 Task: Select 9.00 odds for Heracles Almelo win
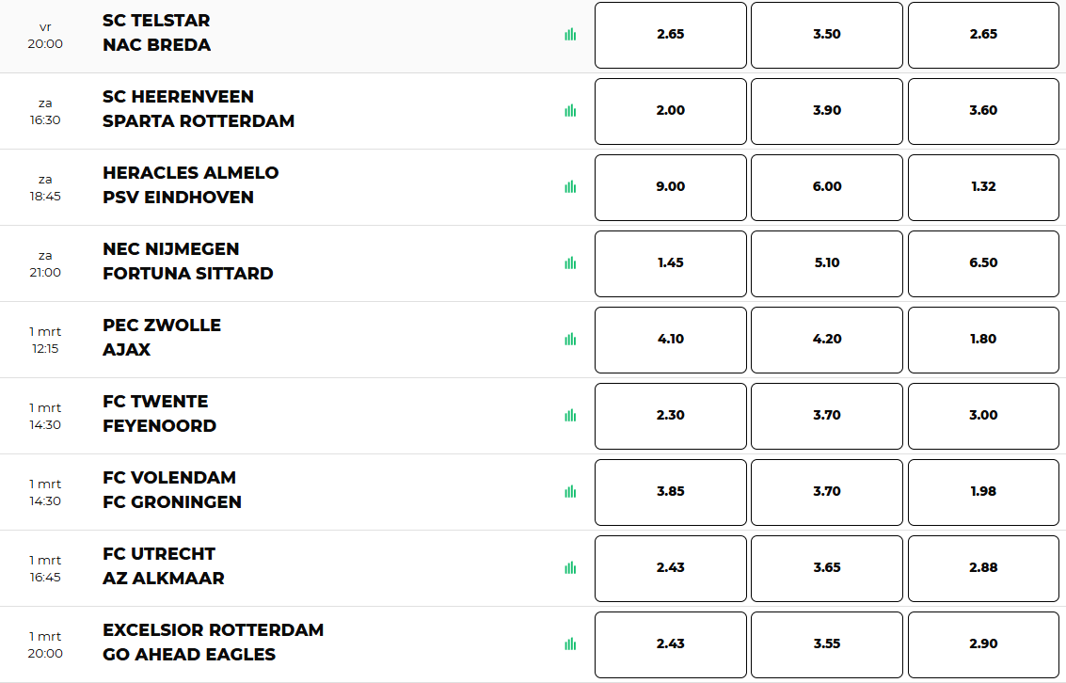point(670,187)
